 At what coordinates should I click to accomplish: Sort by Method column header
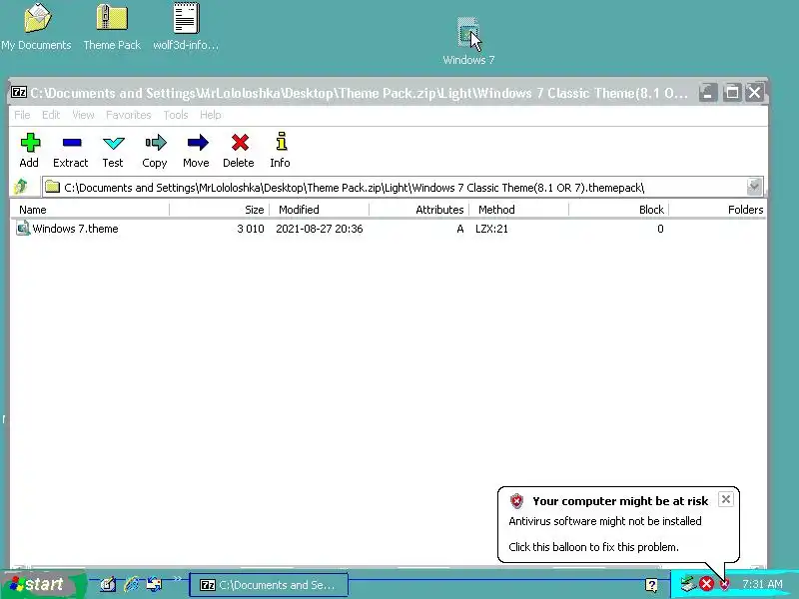519,210
